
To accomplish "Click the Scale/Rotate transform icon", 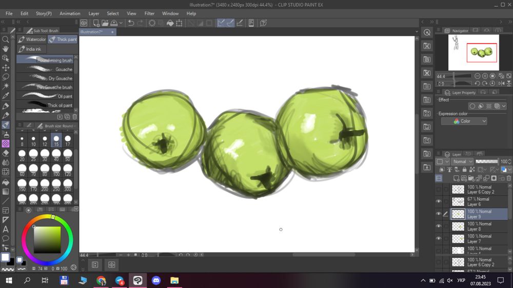I will point(179,23).
